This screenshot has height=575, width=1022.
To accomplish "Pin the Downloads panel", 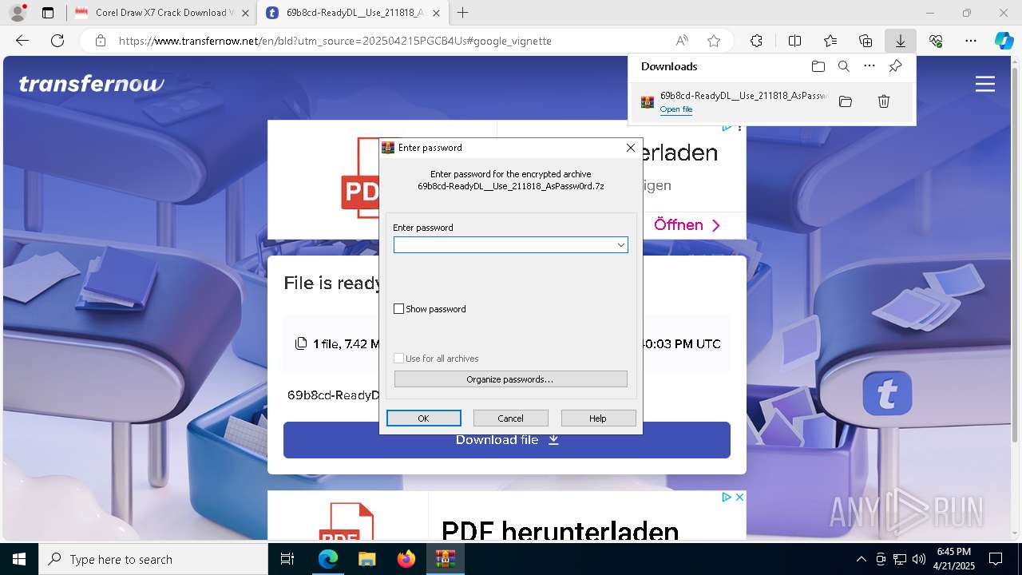I will pos(895,66).
